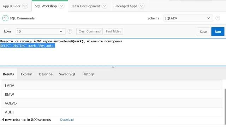
Task: Open the Schema help question-mark icon
Action: (x=218, y=18)
